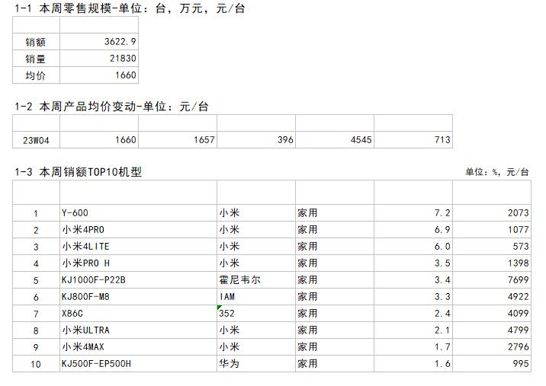The height and width of the screenshot is (386, 546).
Task: Select price cell 2796
Action: pyautogui.click(x=492, y=346)
